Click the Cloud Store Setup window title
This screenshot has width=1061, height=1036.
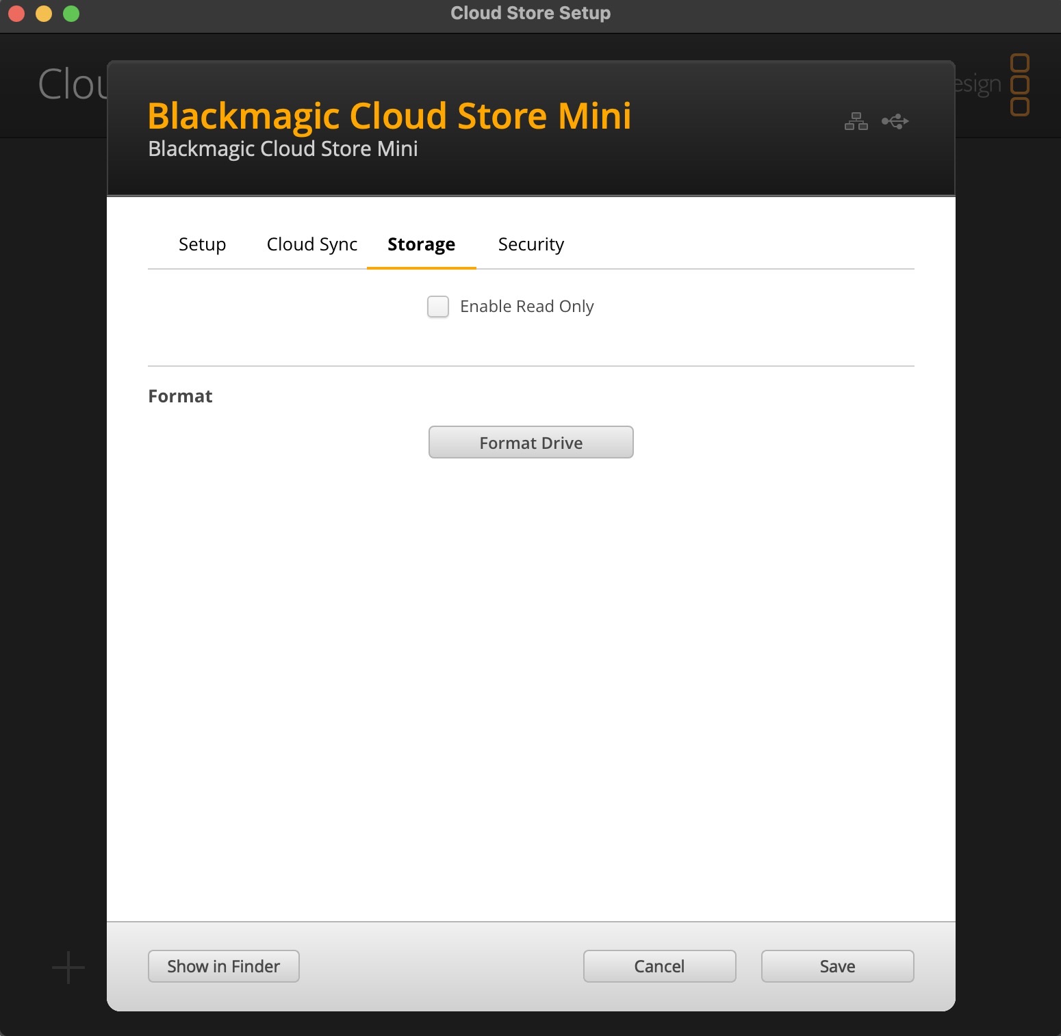[530, 14]
